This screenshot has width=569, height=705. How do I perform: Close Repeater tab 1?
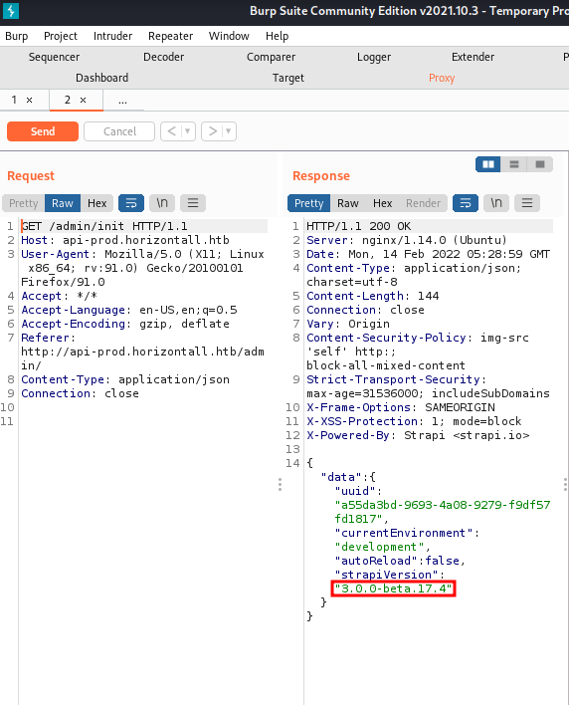coord(29,100)
